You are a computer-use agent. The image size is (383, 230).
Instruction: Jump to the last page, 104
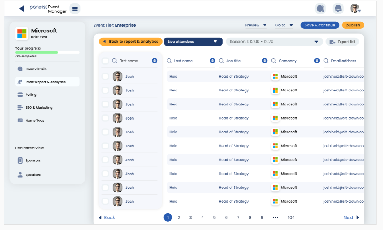[291, 218]
